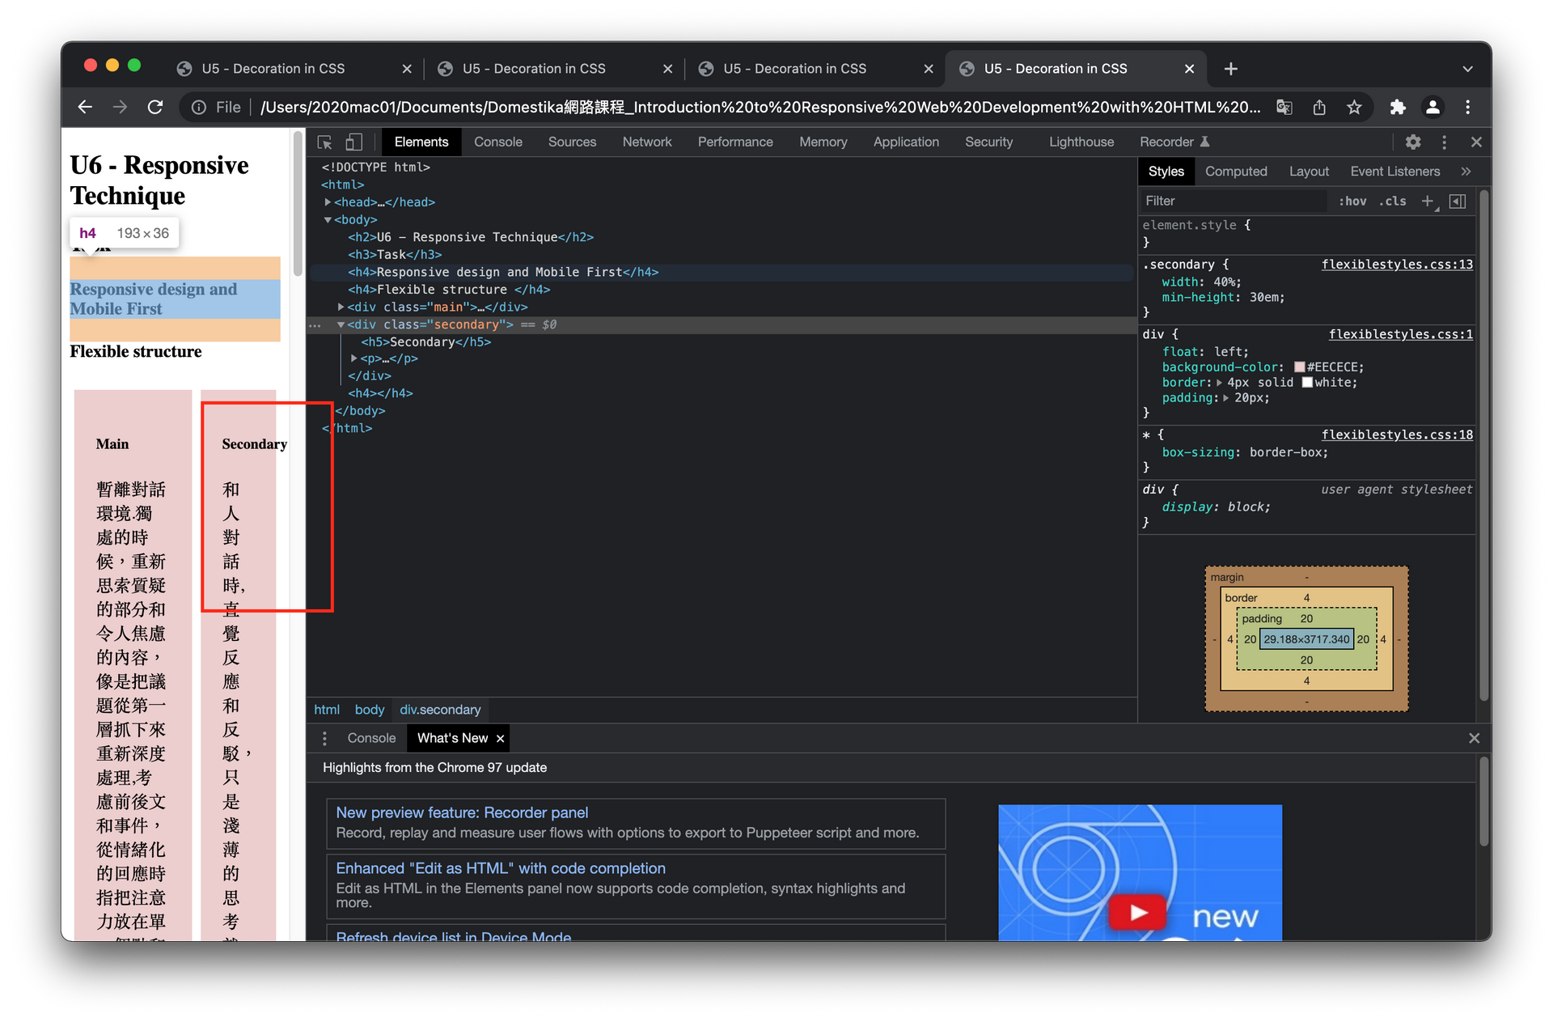Activate the inspect element picker icon

pos(324,142)
